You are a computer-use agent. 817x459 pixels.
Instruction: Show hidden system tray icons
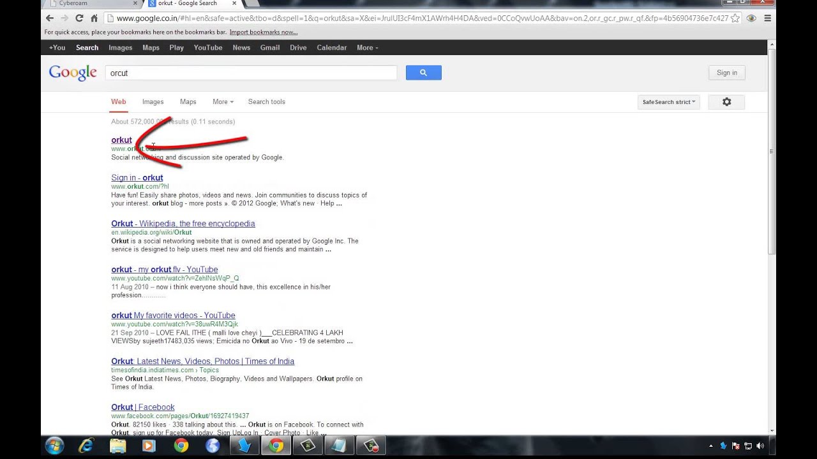click(x=711, y=446)
